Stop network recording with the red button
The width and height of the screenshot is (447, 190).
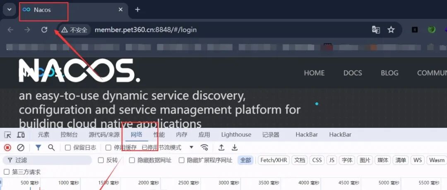(7, 147)
